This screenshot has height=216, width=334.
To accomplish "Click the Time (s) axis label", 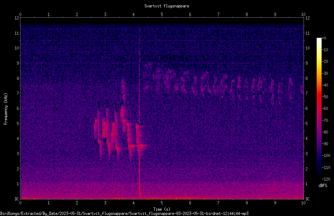I will [162, 209].
